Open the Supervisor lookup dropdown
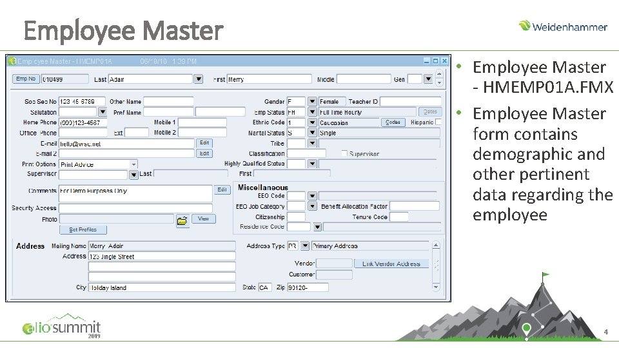Image resolution: width=619 pixels, height=348 pixels. [133, 175]
